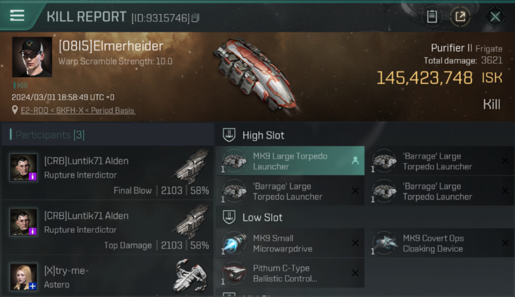Click the High Slot section icon

[x=229, y=135]
